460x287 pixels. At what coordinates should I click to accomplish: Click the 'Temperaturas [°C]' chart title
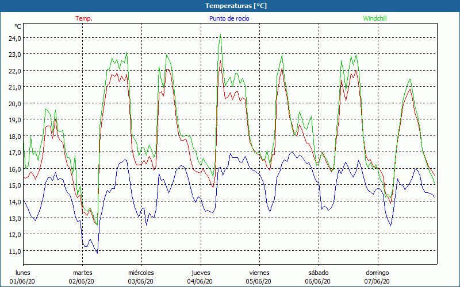click(x=236, y=6)
